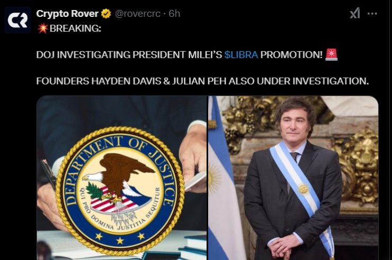Open the president with sash photo
This screenshot has width=392, height=260.
pos(293,178)
